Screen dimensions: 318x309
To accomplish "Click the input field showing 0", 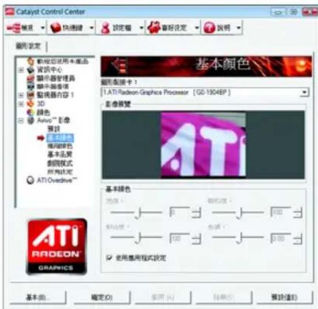I will pos(180,212).
